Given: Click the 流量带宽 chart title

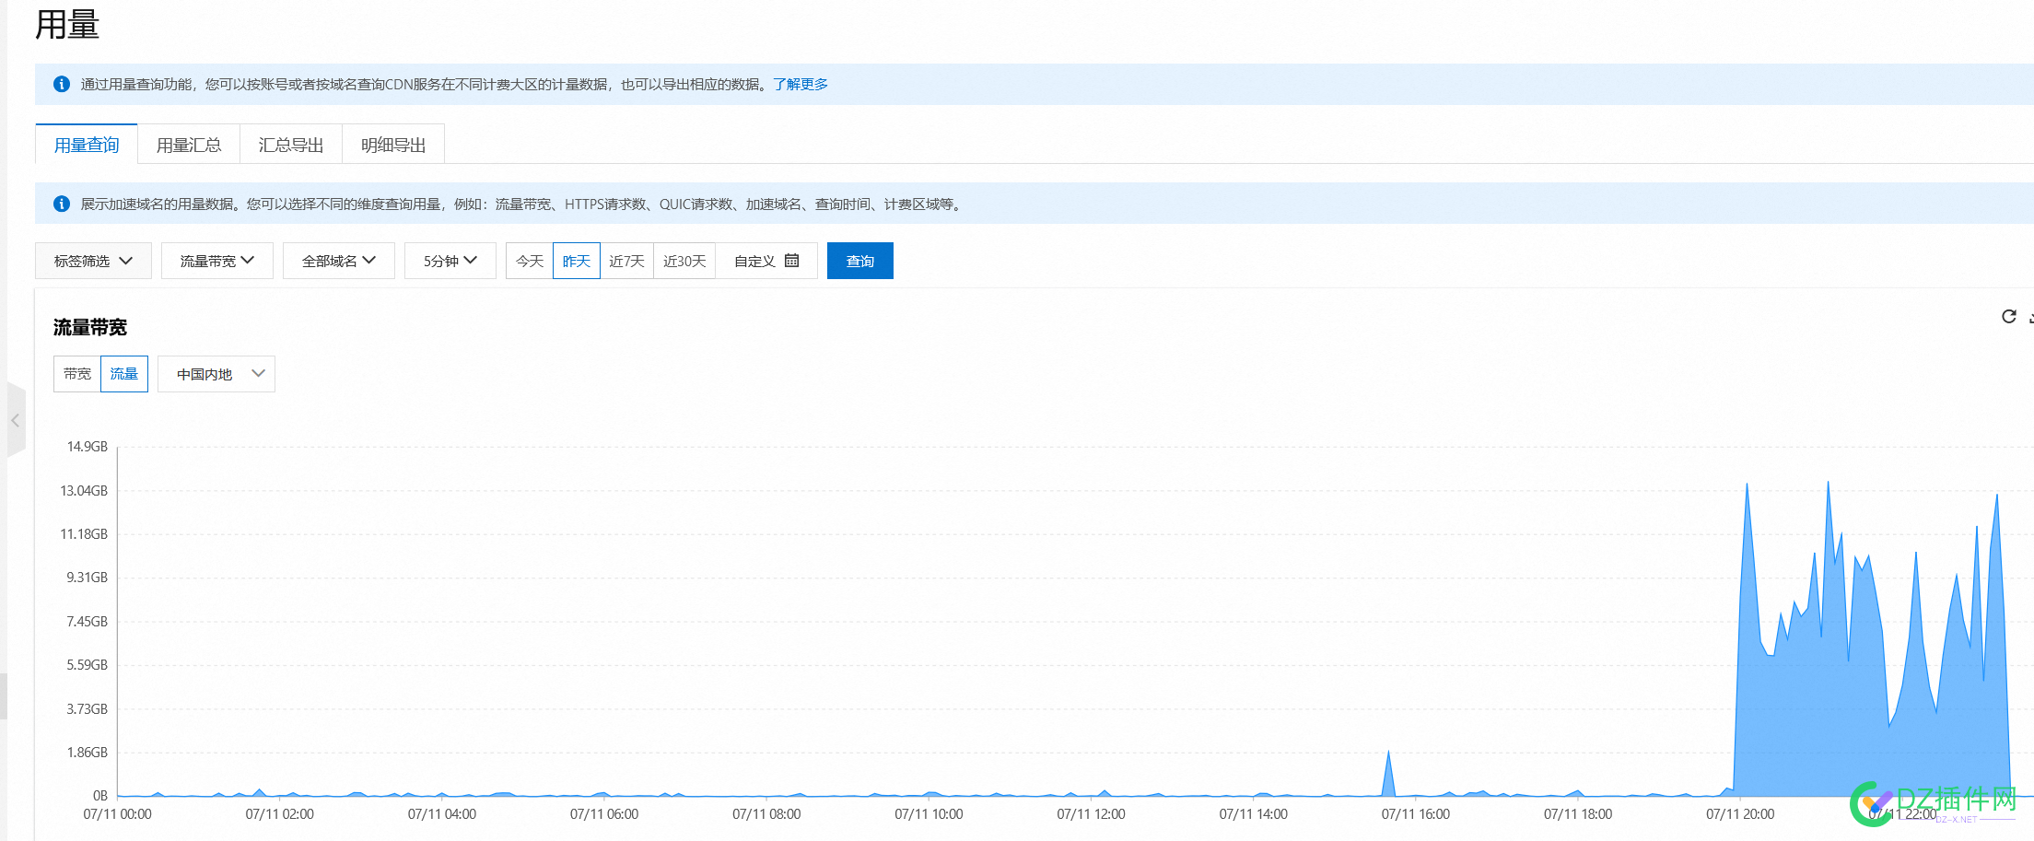Looking at the screenshot, I should tap(90, 327).
